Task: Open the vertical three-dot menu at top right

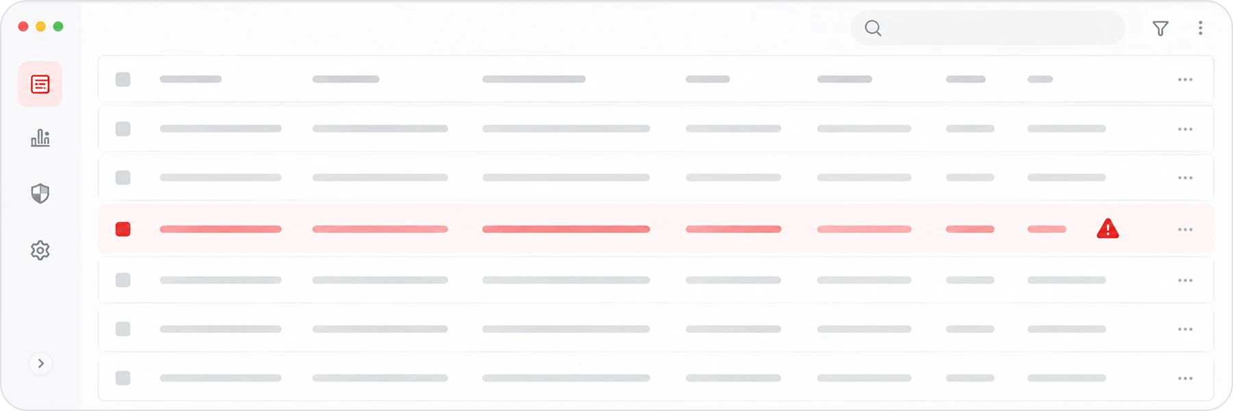Action: coord(1200,28)
